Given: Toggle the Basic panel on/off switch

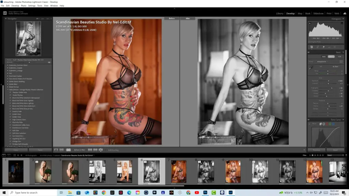Looking at the screenshot, I should pos(308,52).
